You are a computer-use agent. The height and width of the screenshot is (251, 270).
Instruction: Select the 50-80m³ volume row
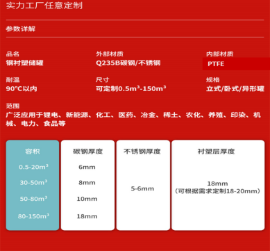33,199
